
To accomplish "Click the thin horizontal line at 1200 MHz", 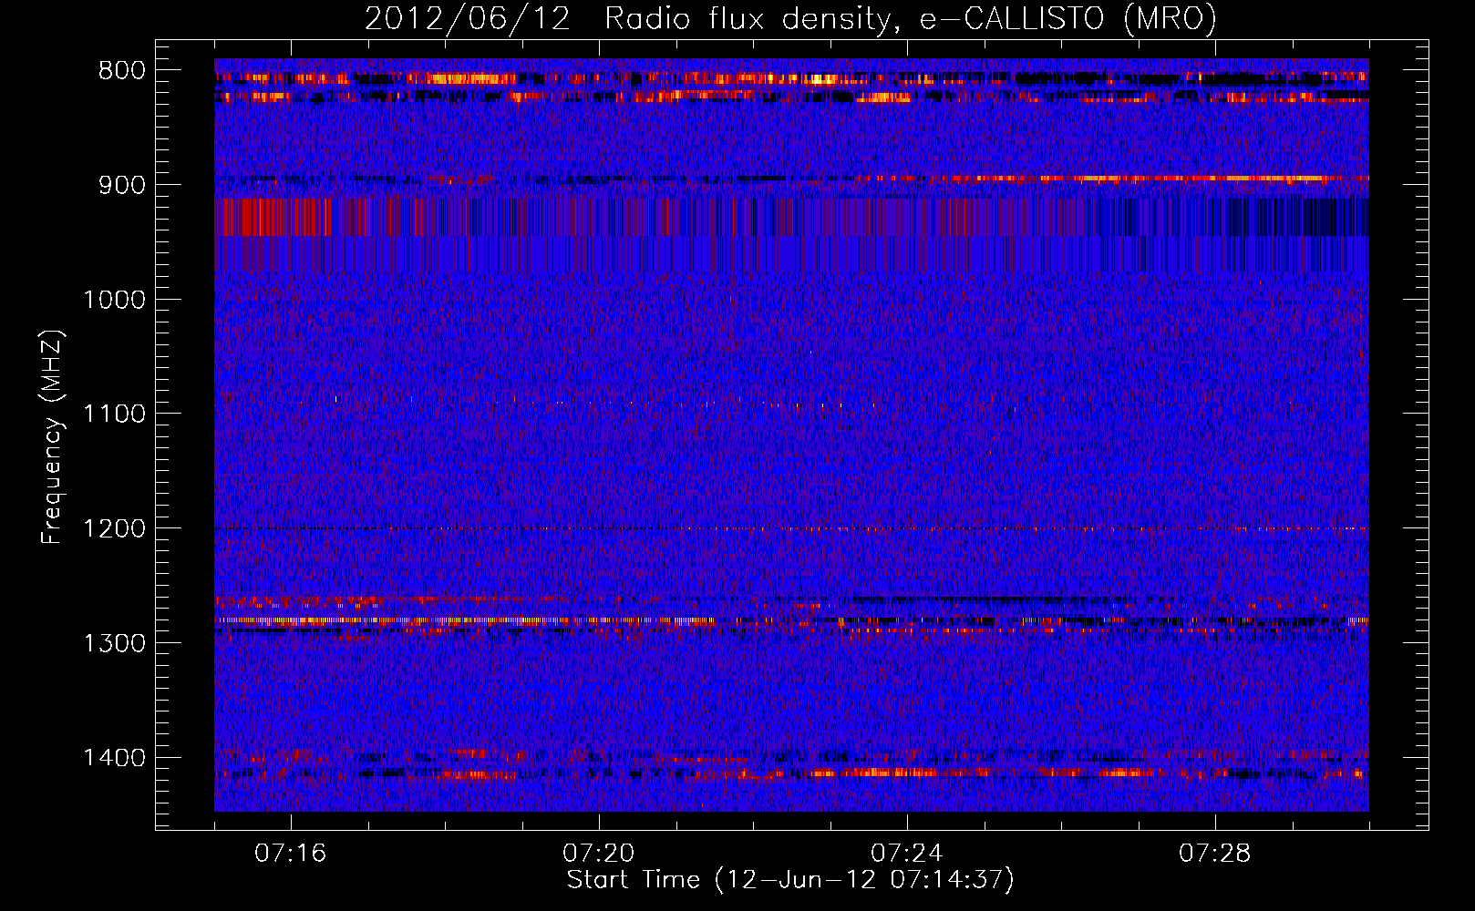I will [x=791, y=528].
